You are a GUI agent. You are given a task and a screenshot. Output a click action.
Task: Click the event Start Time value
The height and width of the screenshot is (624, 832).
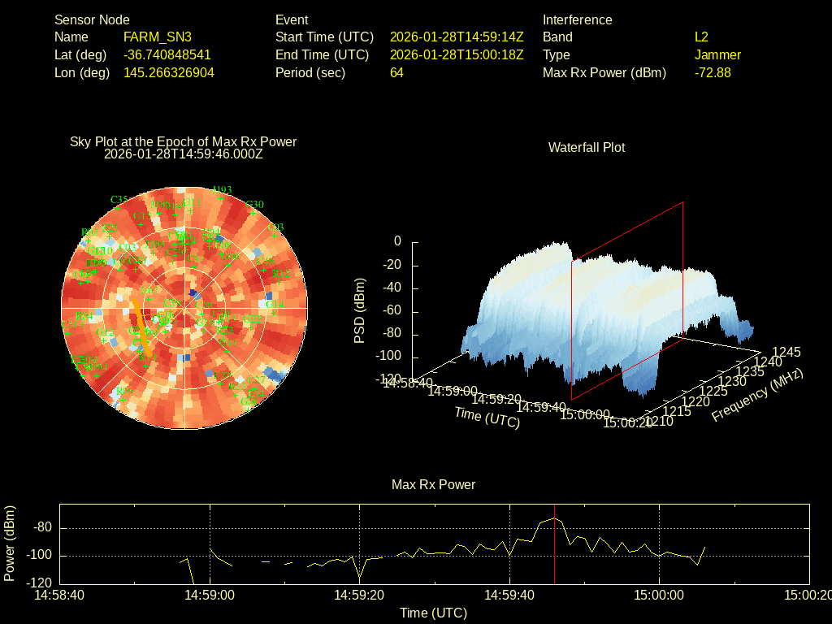point(457,37)
